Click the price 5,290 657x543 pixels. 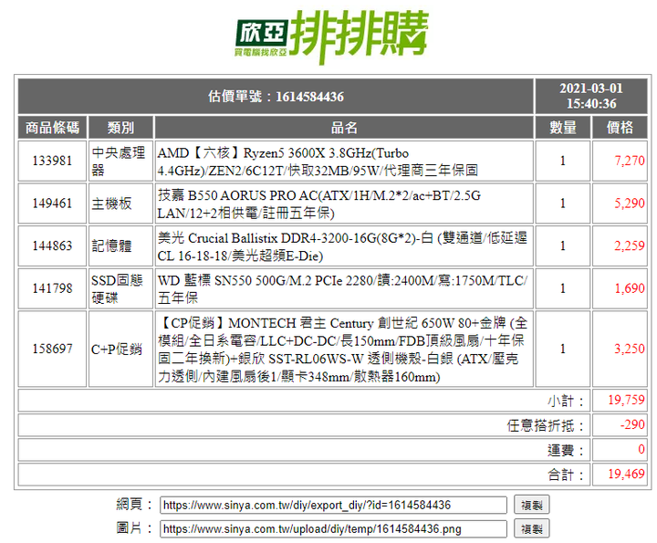click(629, 204)
